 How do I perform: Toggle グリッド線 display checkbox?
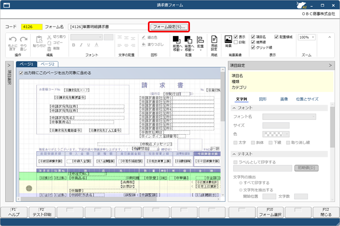pyautogui.click(x=253, y=47)
